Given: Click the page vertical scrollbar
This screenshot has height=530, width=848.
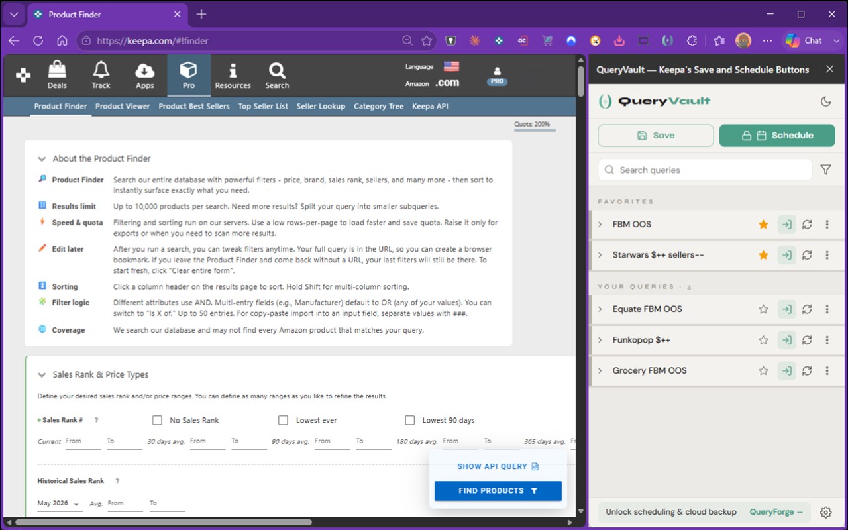Looking at the screenshot, I should [x=581, y=82].
